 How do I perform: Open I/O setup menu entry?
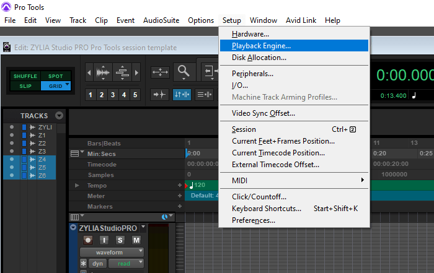tap(294, 85)
